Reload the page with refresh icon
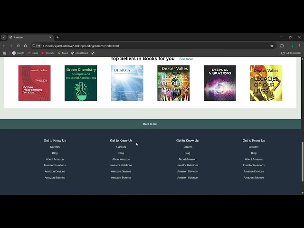Viewport: 304px width, 228px height. (x=18, y=46)
